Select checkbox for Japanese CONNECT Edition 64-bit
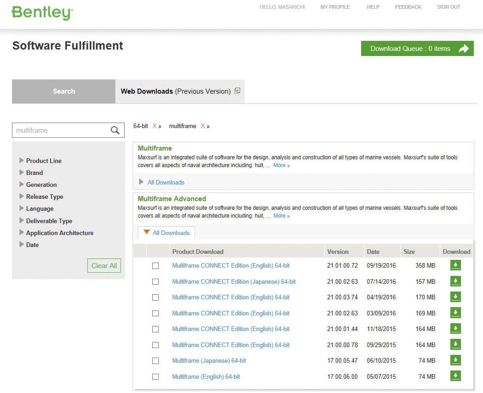This screenshot has width=483, height=393. 155,282
